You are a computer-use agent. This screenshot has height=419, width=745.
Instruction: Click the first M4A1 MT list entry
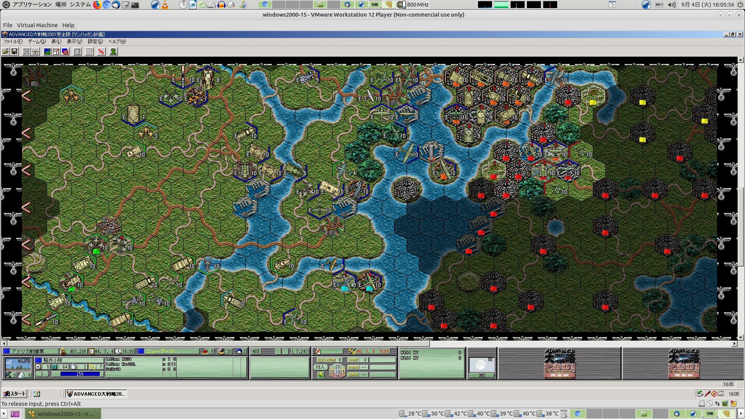(x=431, y=353)
